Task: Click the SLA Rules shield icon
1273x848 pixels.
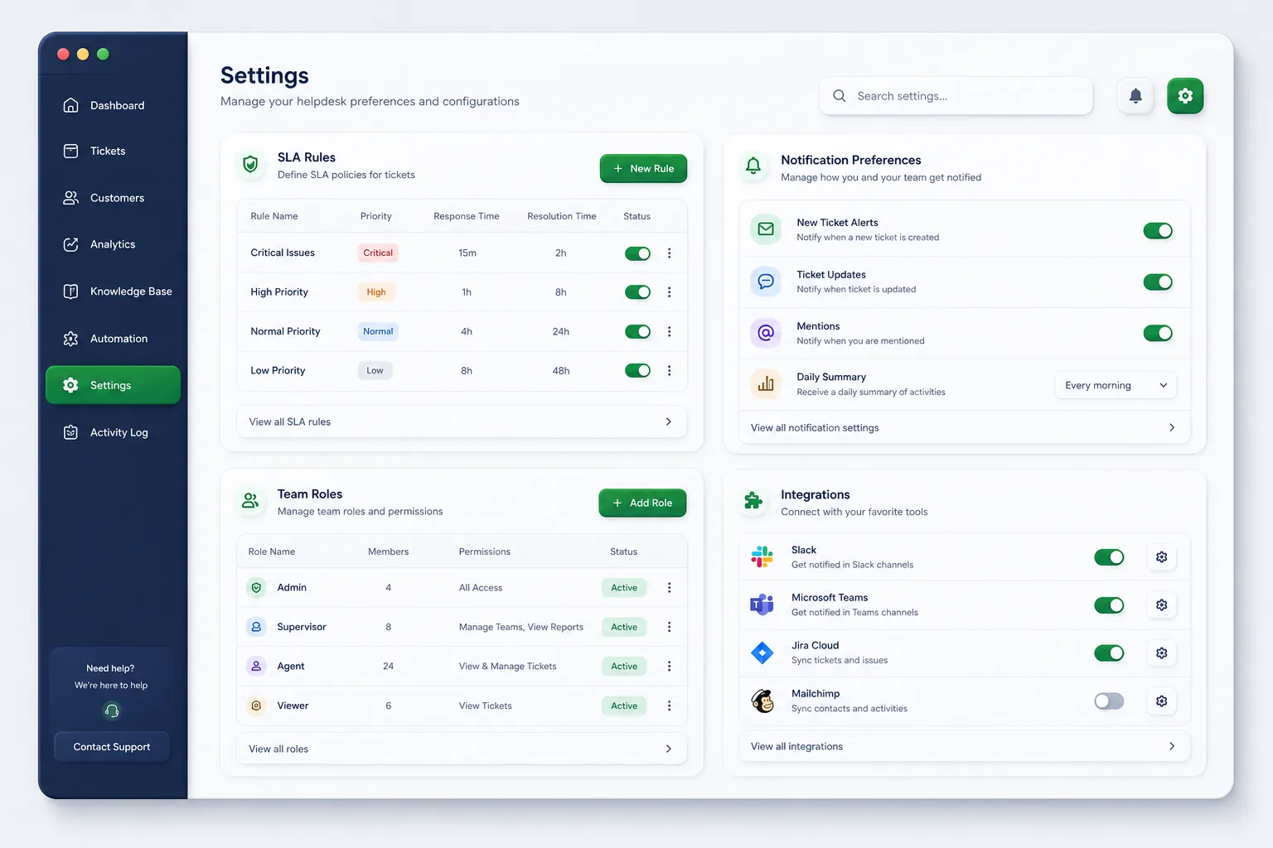Action: (x=250, y=165)
